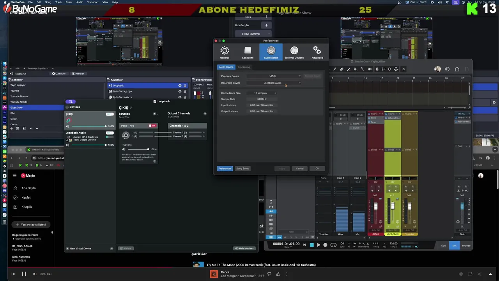
Task: Open Pass-Thru help question mark
Action: pos(154,161)
